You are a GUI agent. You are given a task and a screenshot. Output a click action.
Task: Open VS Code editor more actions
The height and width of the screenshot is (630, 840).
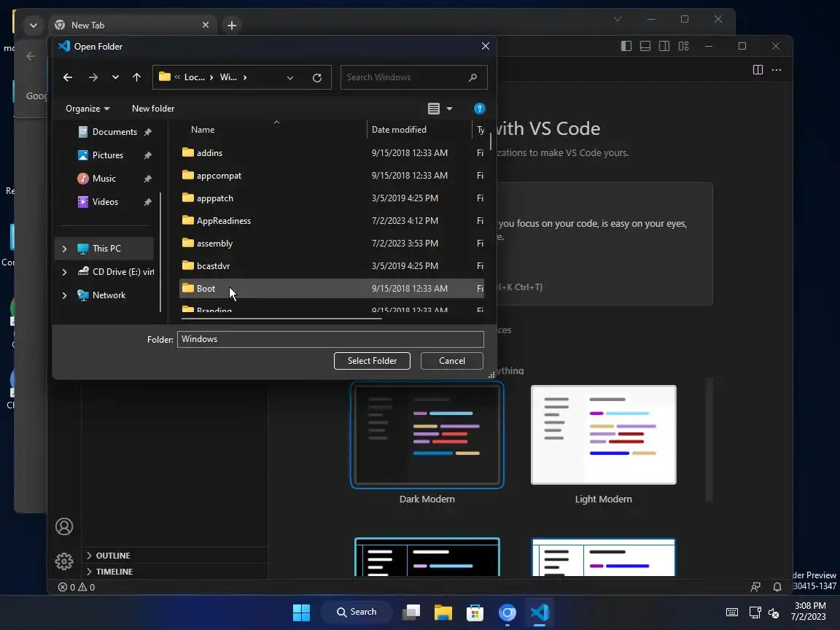777,70
